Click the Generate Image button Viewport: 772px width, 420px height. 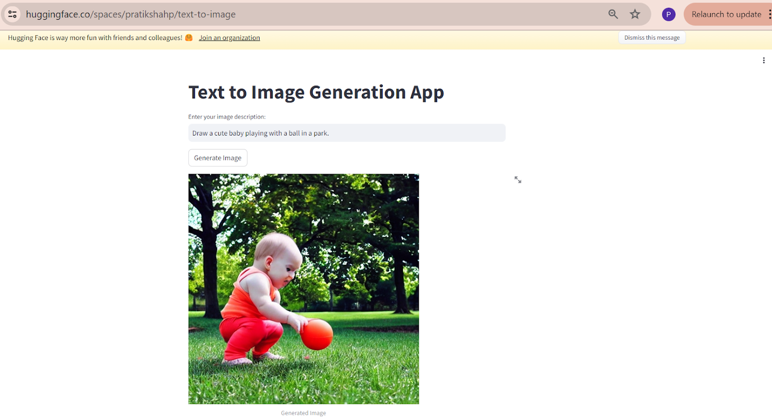(218, 158)
